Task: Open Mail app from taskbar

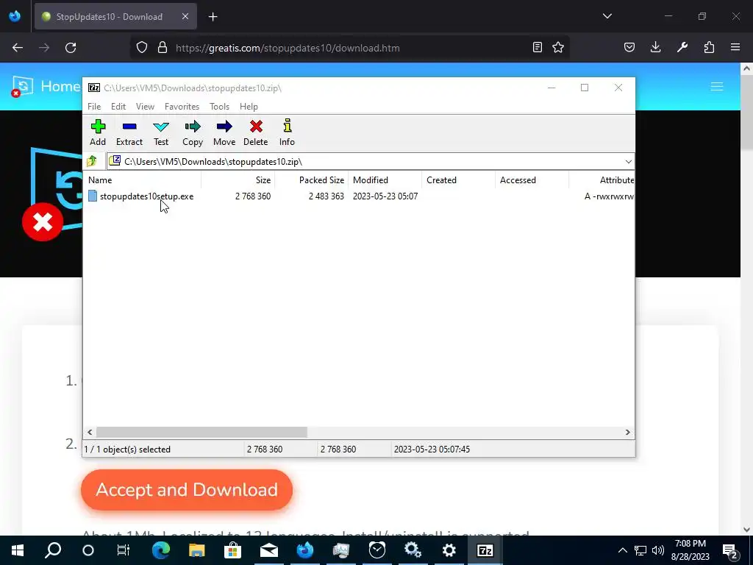Action: click(269, 550)
